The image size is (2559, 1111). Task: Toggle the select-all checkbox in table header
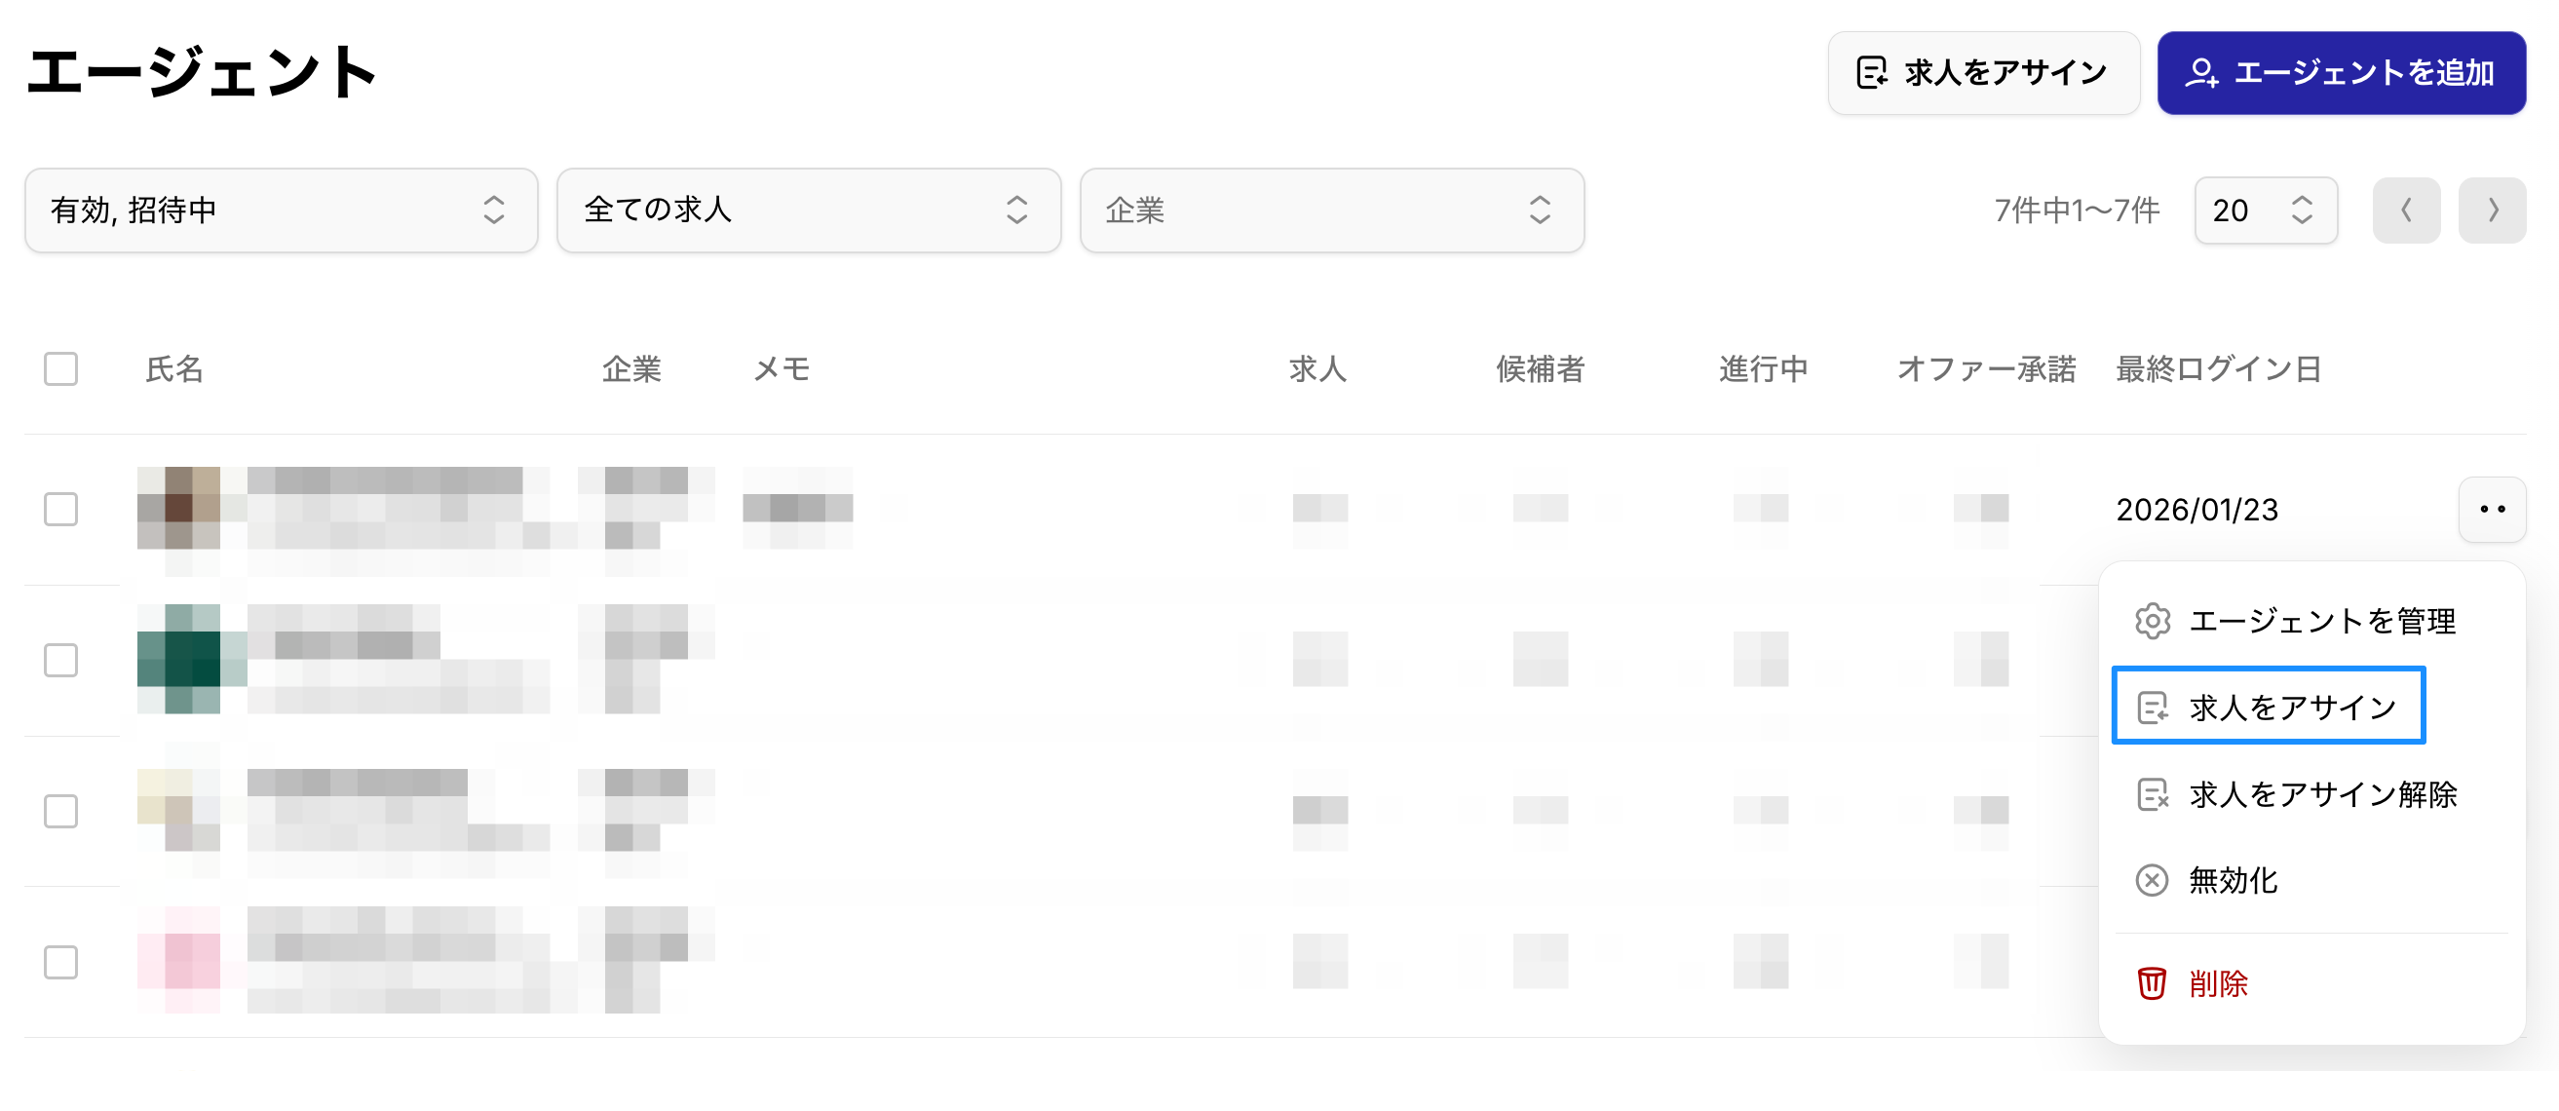(60, 368)
